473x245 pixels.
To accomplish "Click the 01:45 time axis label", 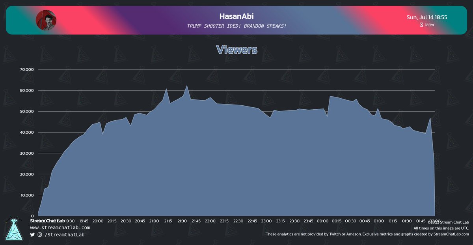I will [421, 221].
